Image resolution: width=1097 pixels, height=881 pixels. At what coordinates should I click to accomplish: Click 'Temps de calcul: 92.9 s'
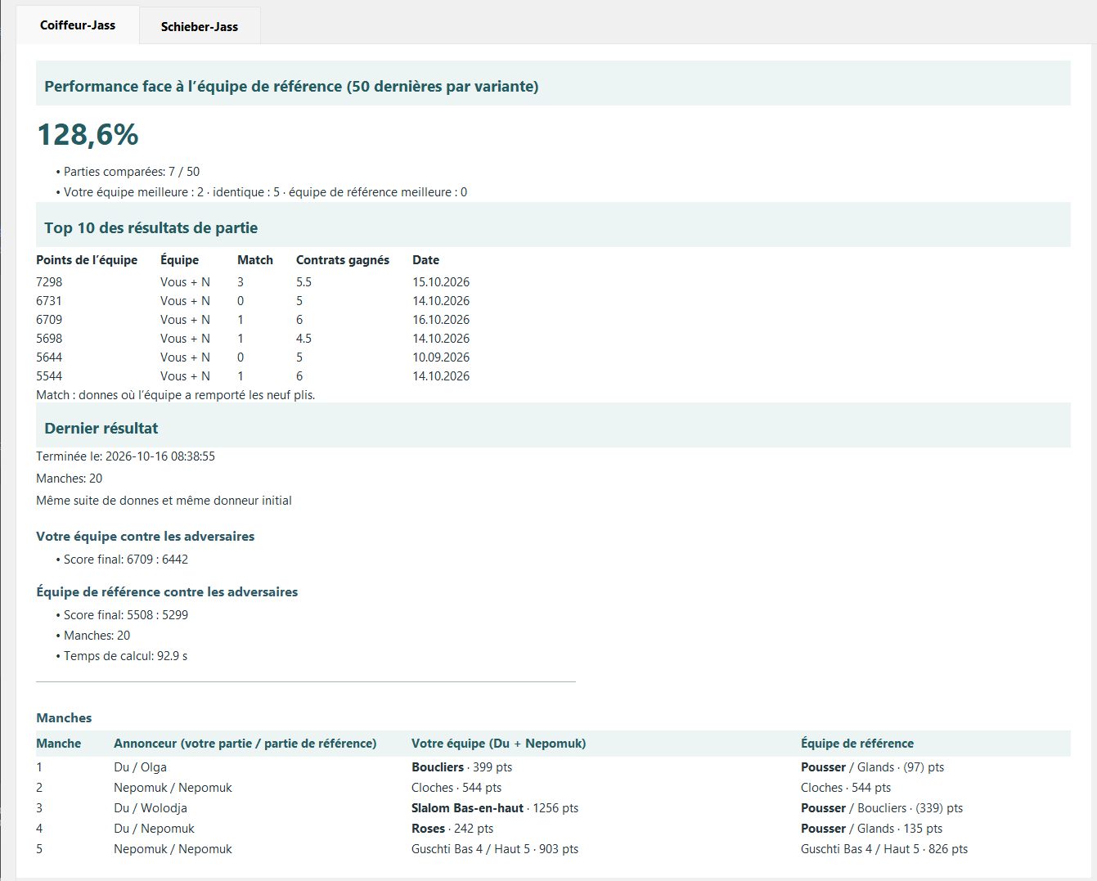pos(126,656)
